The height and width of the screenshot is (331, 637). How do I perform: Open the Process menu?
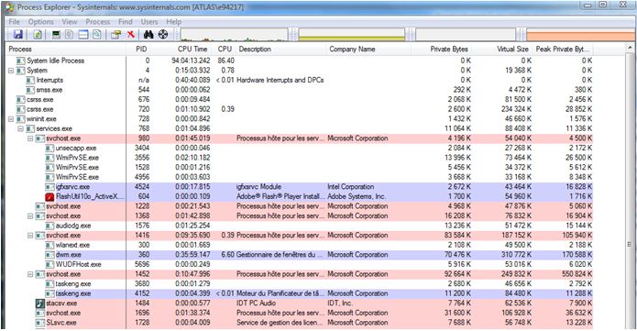97,22
